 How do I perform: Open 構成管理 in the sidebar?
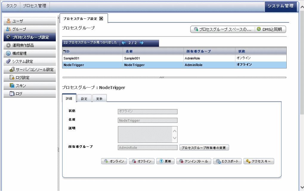click(x=30, y=54)
